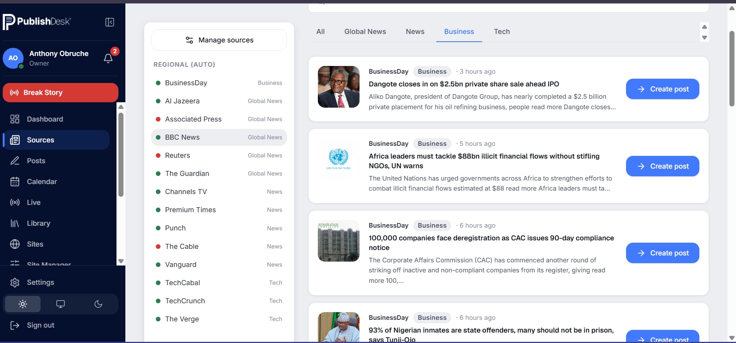736x343 pixels.
Task: Click the Sources newspaper icon
Action: tap(15, 140)
